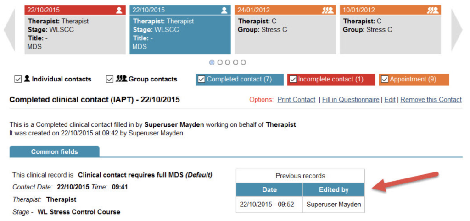Toggle the Group contacts checkbox

click(x=110, y=79)
